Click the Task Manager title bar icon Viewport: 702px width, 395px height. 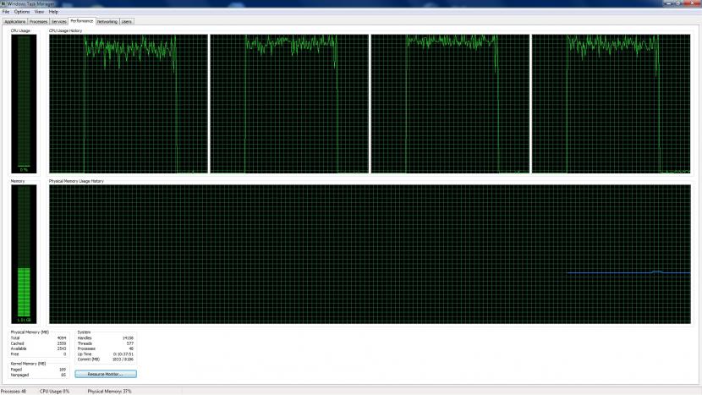click(x=3, y=3)
